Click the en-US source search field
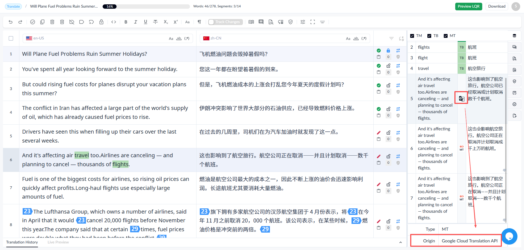Screen dimensions: 524x250 (x=108, y=38)
